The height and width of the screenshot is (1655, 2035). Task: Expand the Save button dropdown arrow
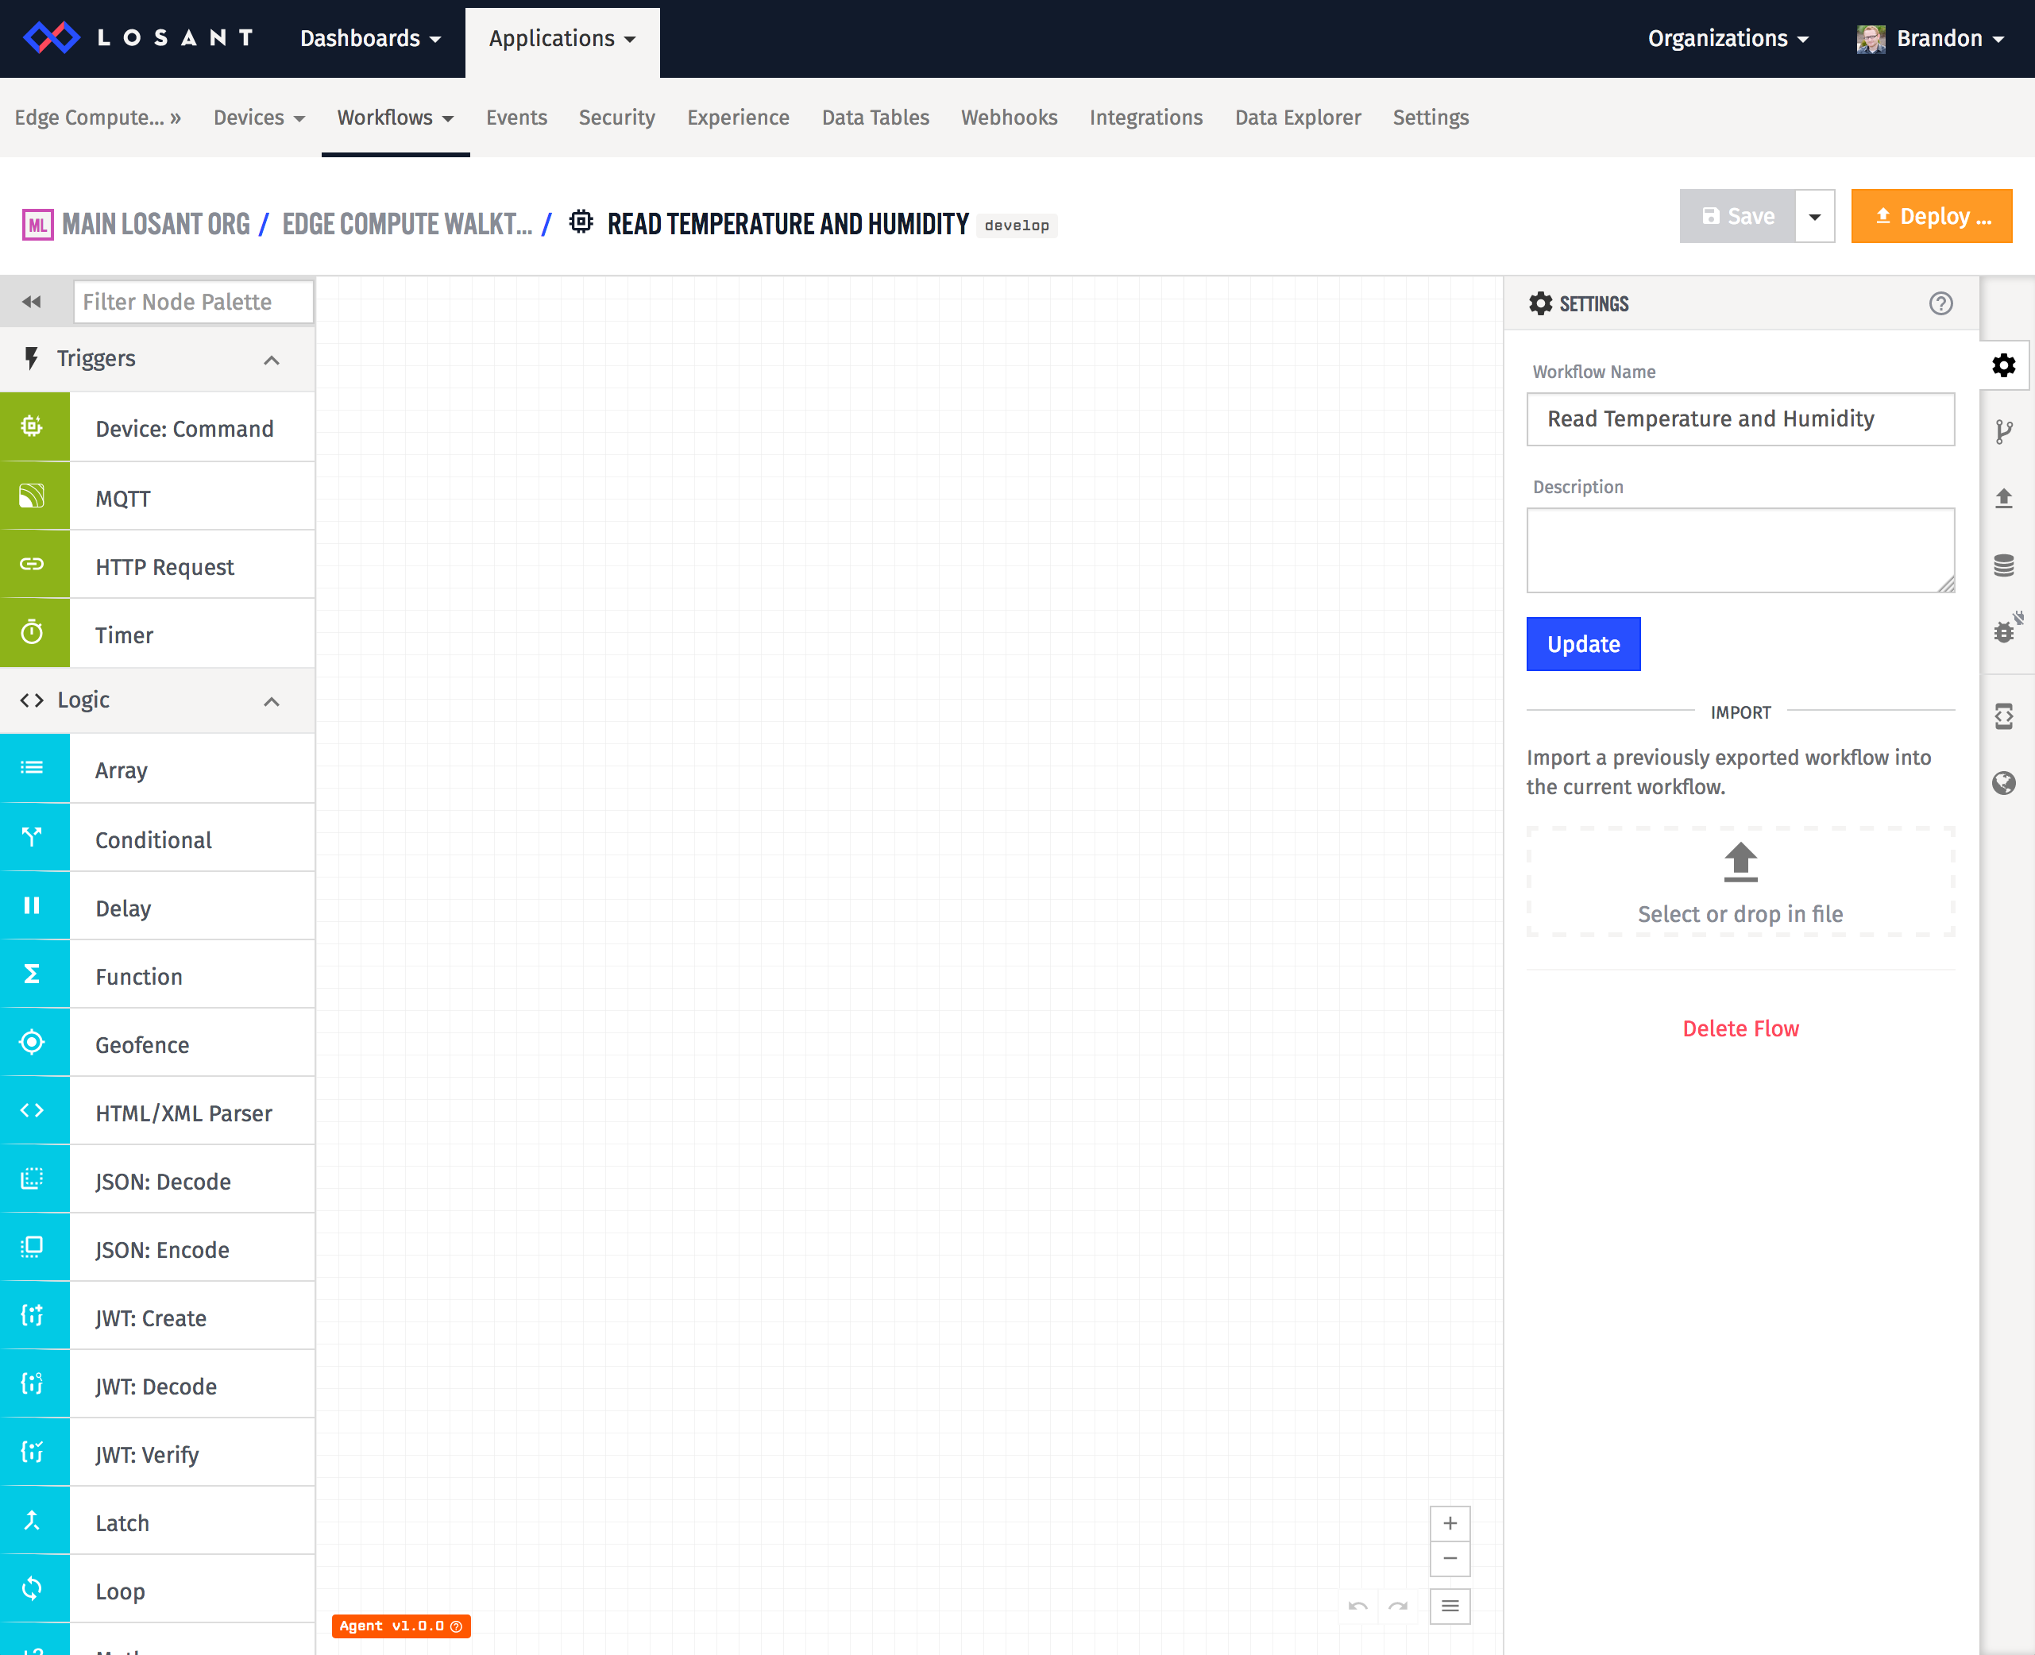pyautogui.click(x=1816, y=216)
